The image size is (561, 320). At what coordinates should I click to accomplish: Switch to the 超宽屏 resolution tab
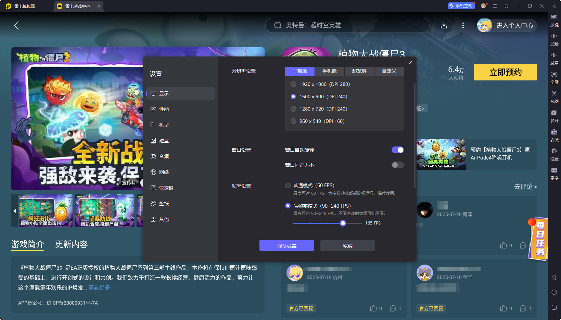359,71
